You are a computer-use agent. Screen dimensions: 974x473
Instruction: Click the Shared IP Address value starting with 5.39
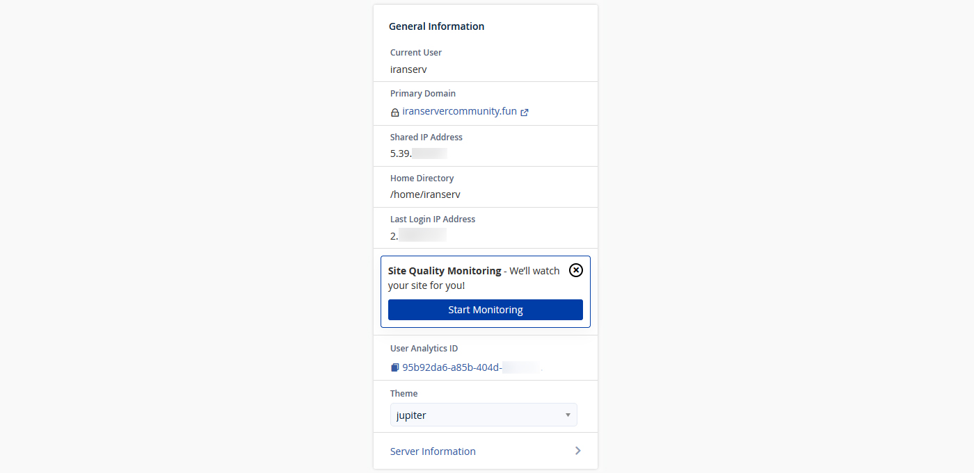[x=418, y=153]
